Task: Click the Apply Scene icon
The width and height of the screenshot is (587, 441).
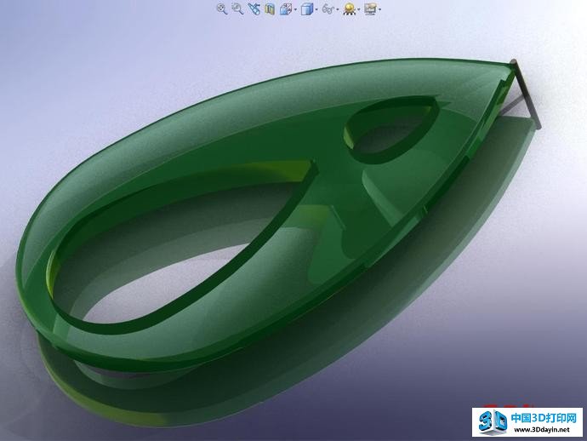Action: (350, 9)
